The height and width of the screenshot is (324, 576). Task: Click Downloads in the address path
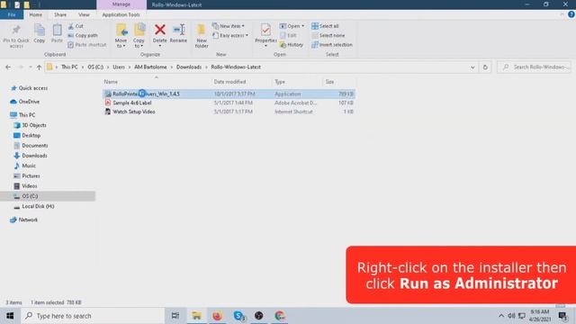click(189, 67)
